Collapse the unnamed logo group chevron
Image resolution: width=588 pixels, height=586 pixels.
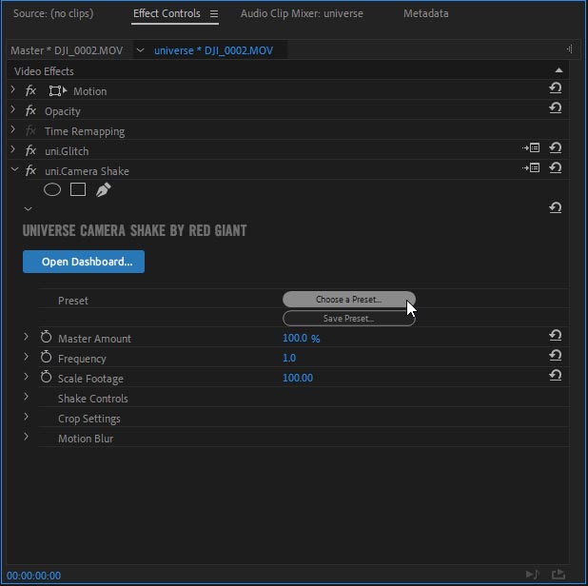[29, 209]
